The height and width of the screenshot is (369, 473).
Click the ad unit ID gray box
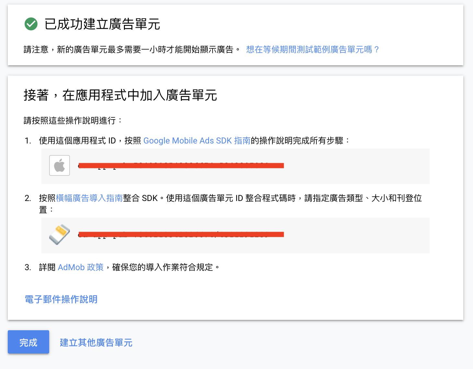click(x=236, y=235)
